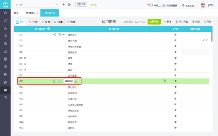Open the voucher icon in the sidebar
This screenshot has height=136, width=218.
[5, 20]
